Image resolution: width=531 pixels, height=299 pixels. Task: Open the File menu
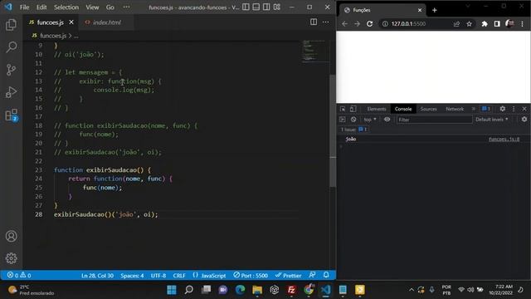[x=24, y=7]
